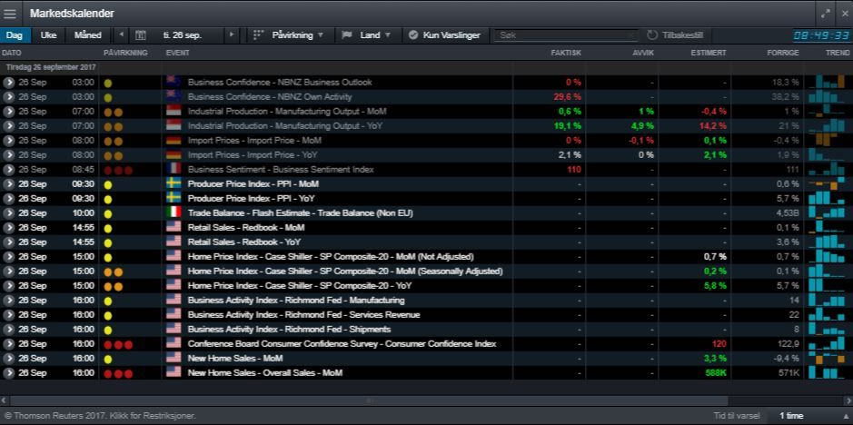
Task: Click previous value 122,9
Action: [x=788, y=344]
